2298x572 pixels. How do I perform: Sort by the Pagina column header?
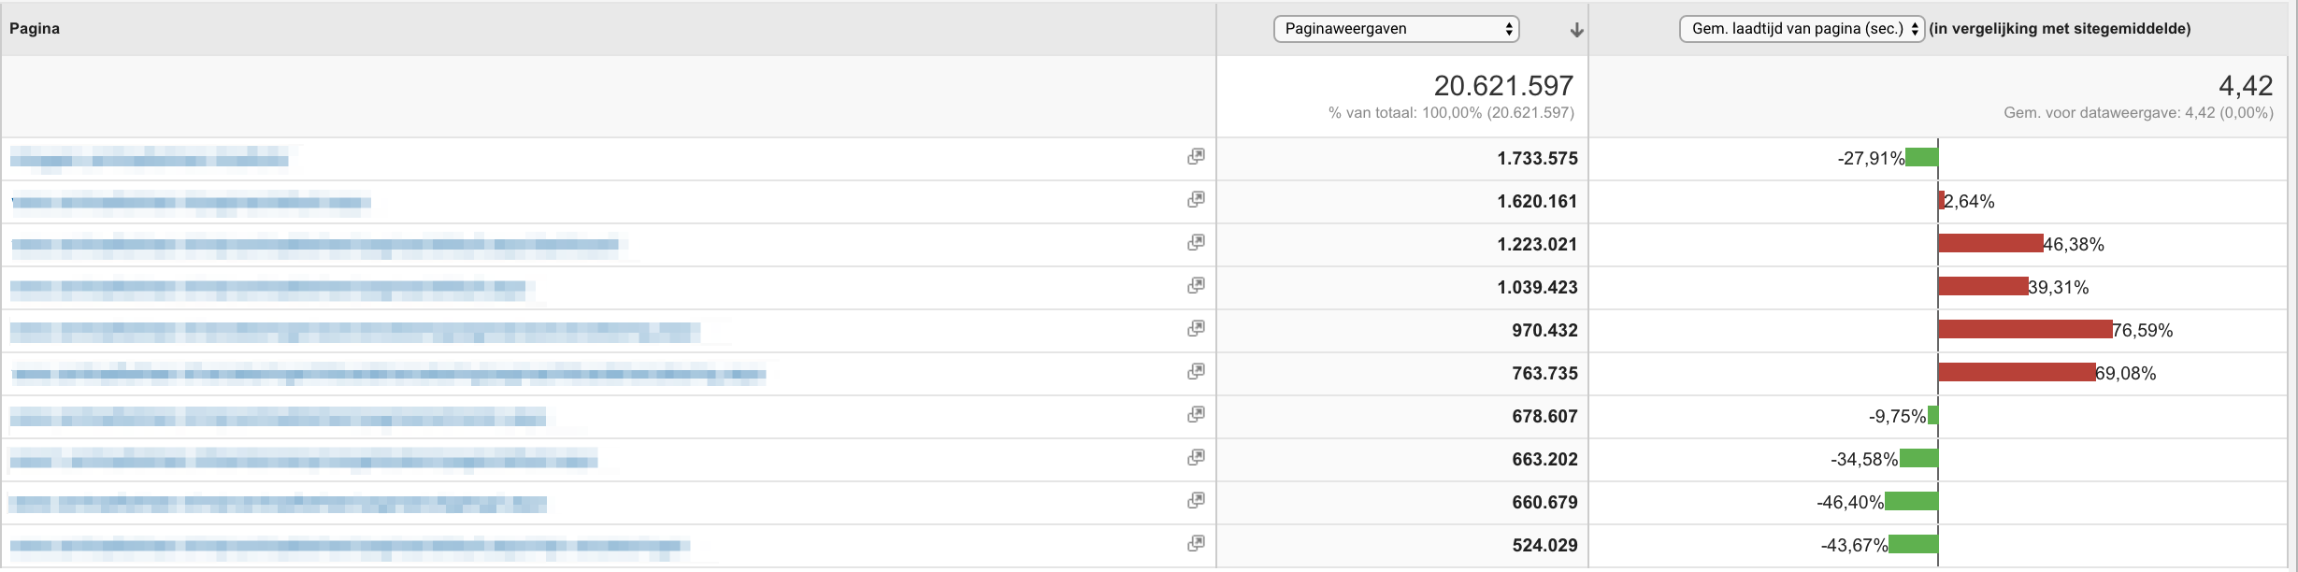tap(35, 28)
